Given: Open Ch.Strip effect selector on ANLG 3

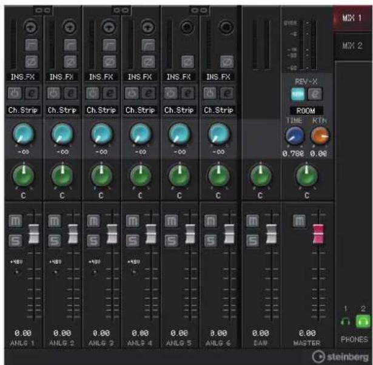Looking at the screenshot, I should (101, 110).
